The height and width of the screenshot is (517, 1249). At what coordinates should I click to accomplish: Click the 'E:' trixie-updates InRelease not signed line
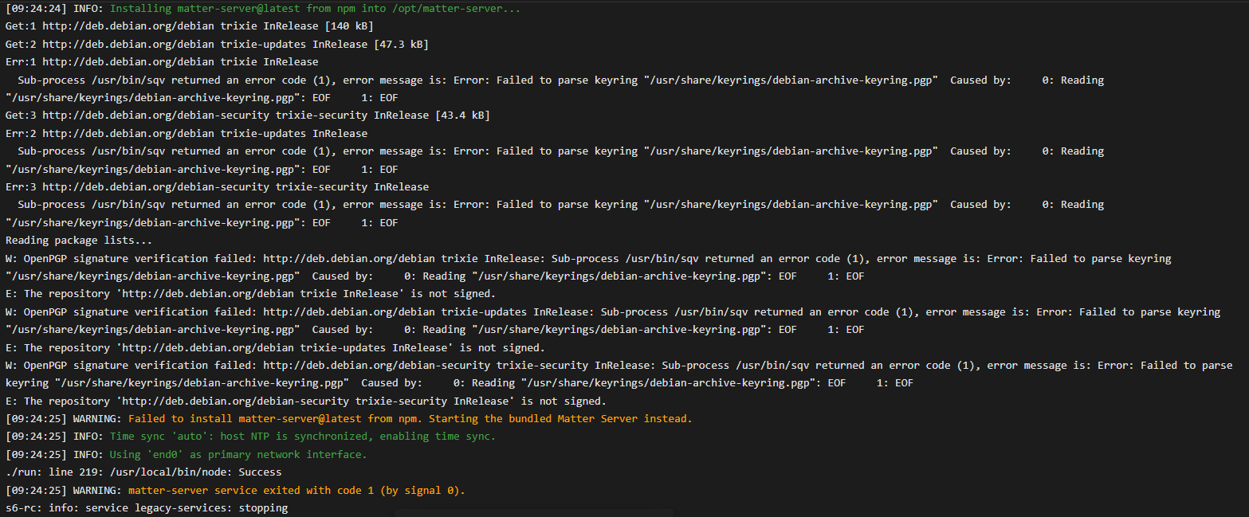coord(275,347)
